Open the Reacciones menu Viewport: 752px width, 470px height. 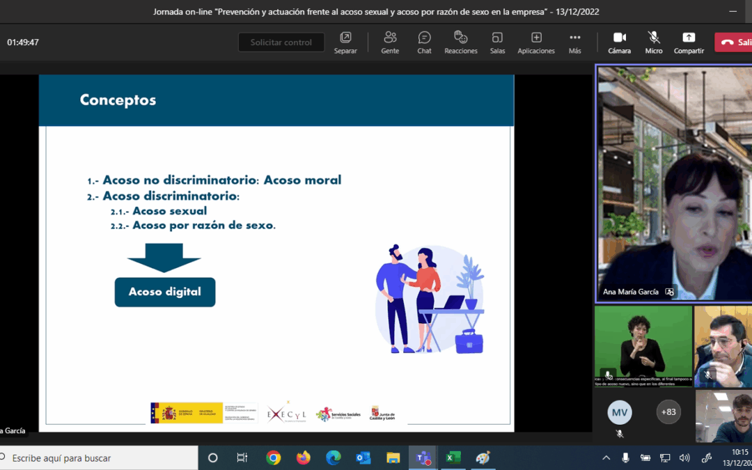click(461, 42)
